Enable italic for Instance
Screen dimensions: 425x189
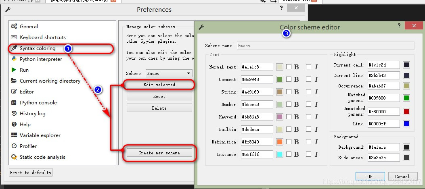click(308, 154)
